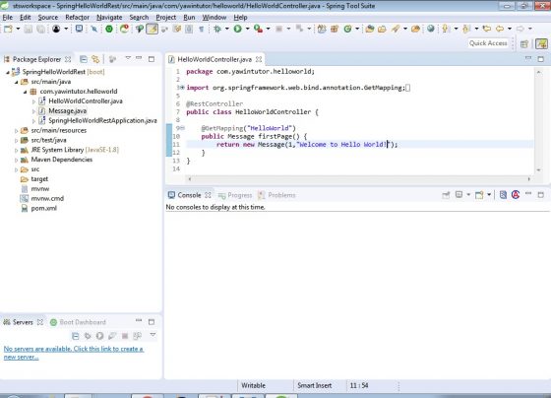This screenshot has width=551, height=398.
Task: Click the Last Edit Location arrow icon
Action: tap(487, 29)
